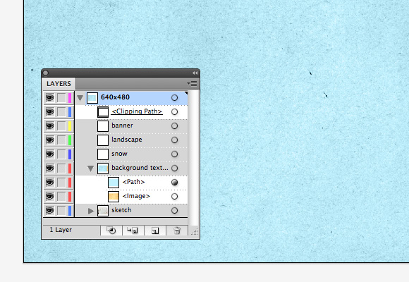Select the LAYERS tab
This screenshot has width=409, height=282.
click(59, 84)
